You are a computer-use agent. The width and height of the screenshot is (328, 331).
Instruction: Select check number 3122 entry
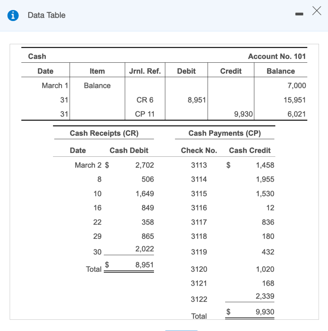(199, 299)
